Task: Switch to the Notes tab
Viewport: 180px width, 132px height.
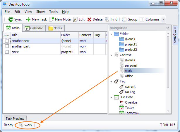Action: pos(55,28)
